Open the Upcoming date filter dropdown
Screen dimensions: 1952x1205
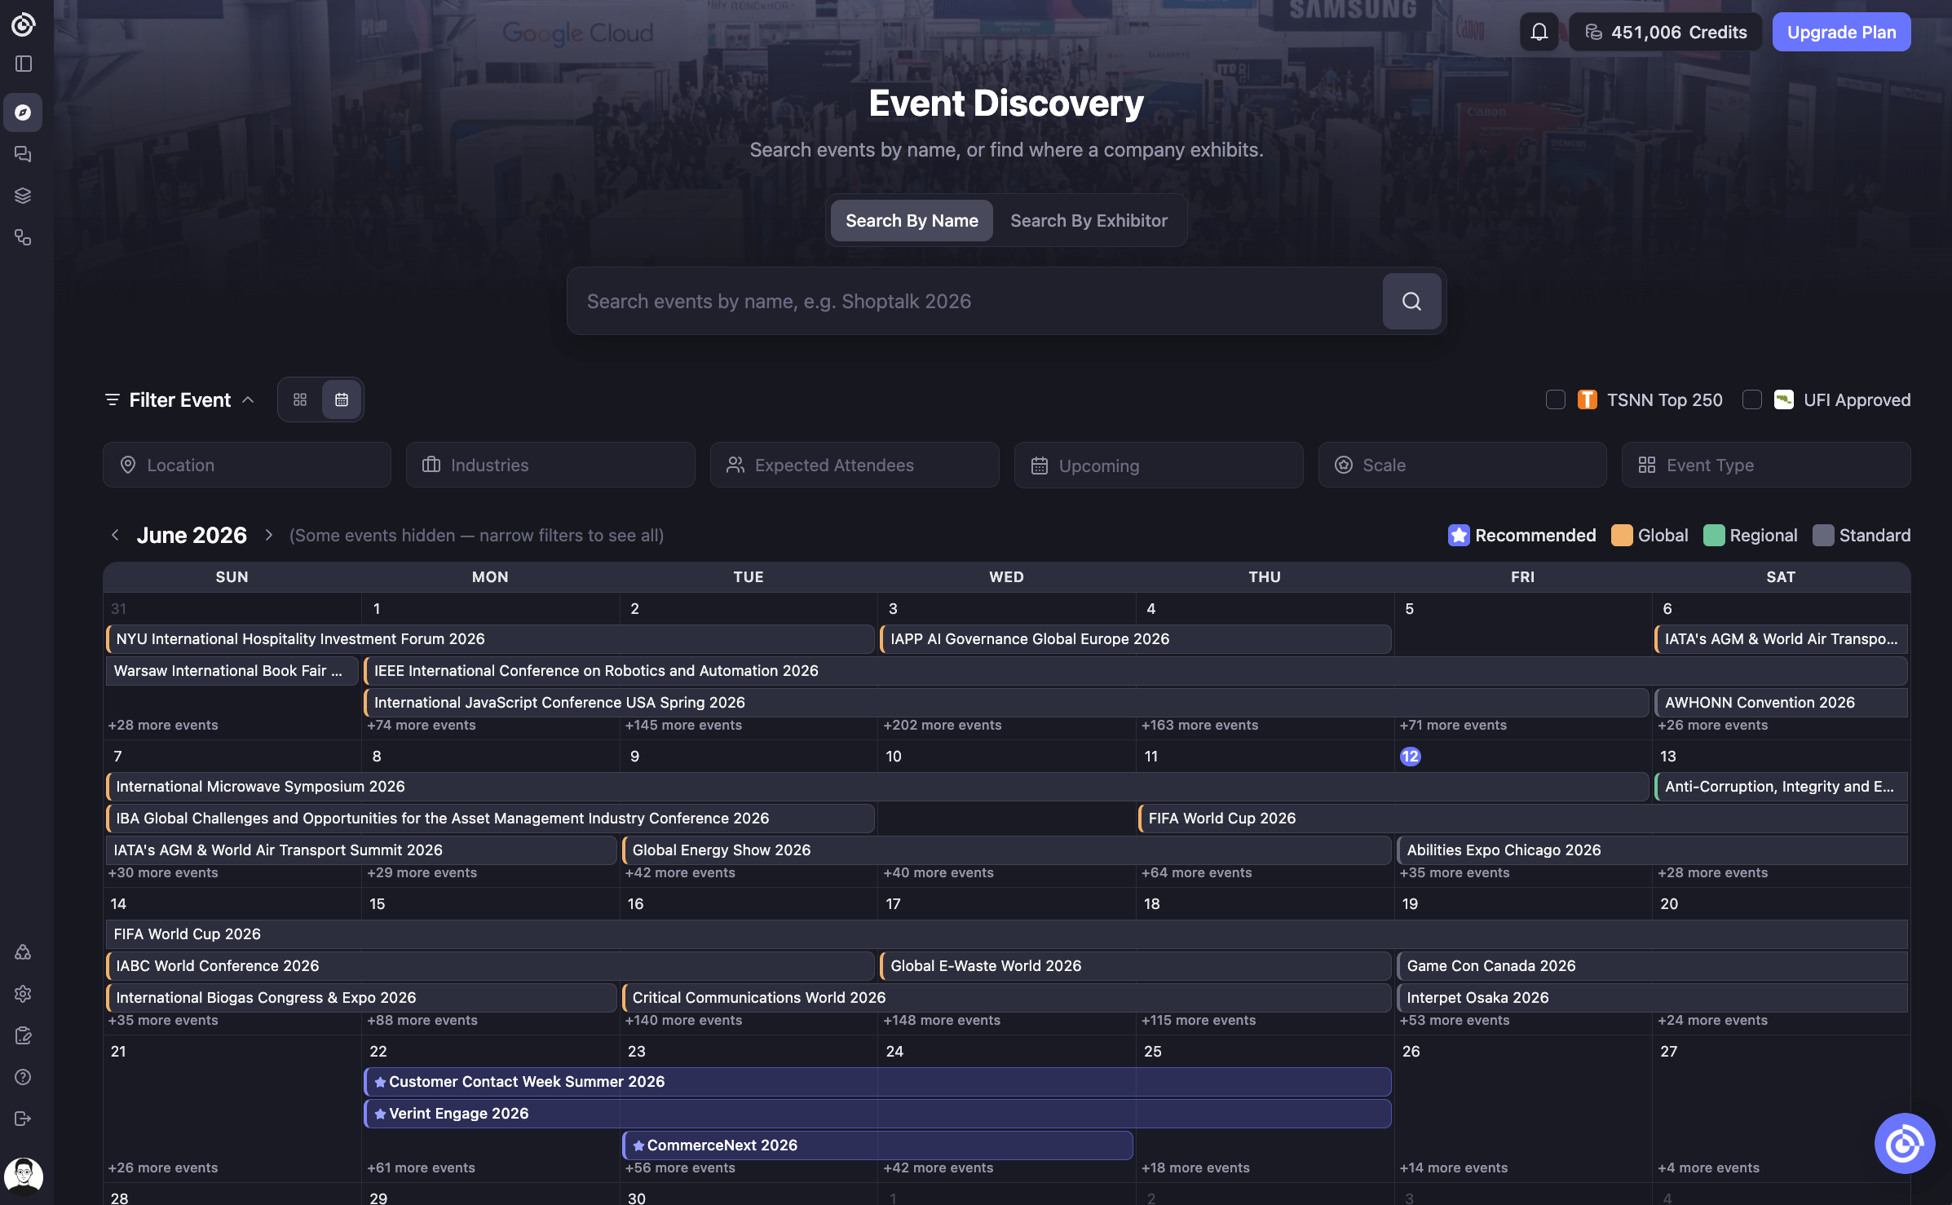tap(1159, 465)
